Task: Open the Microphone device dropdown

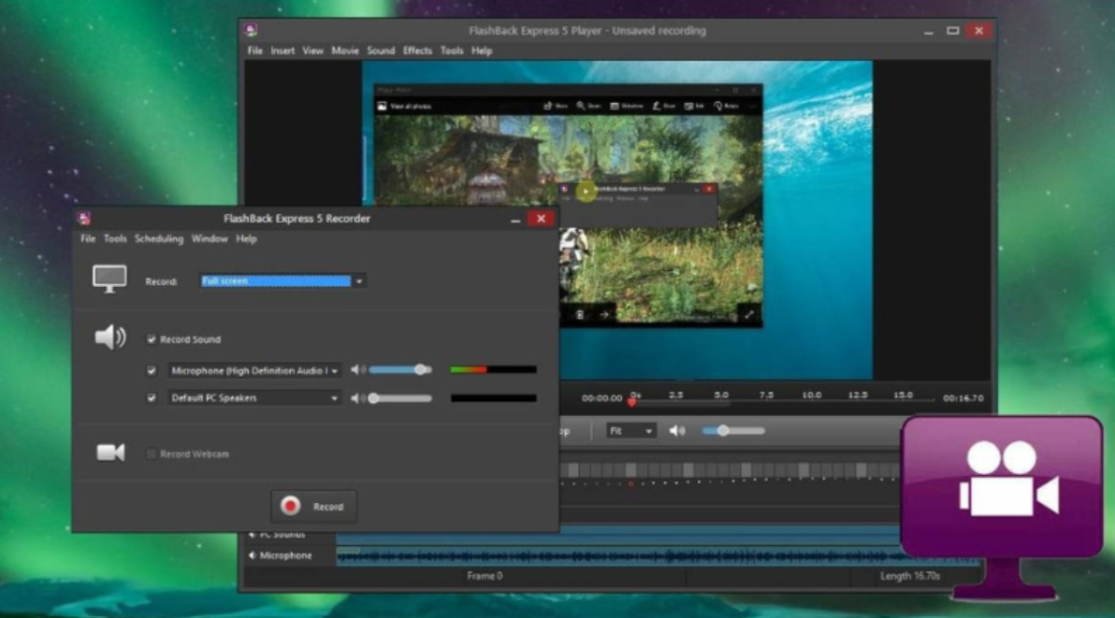Action: point(253,371)
